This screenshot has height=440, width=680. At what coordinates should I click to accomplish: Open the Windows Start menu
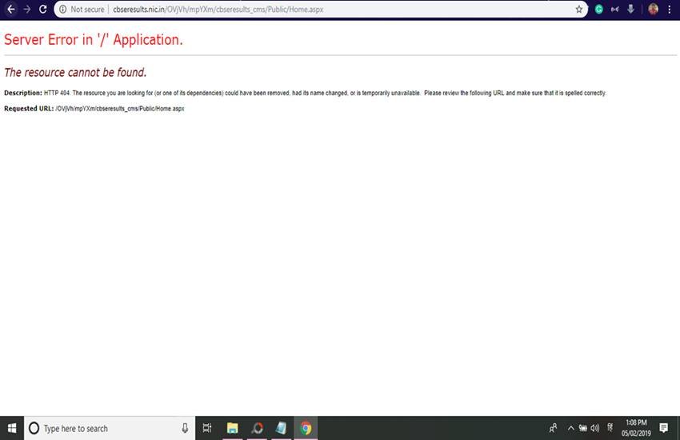coord(12,428)
